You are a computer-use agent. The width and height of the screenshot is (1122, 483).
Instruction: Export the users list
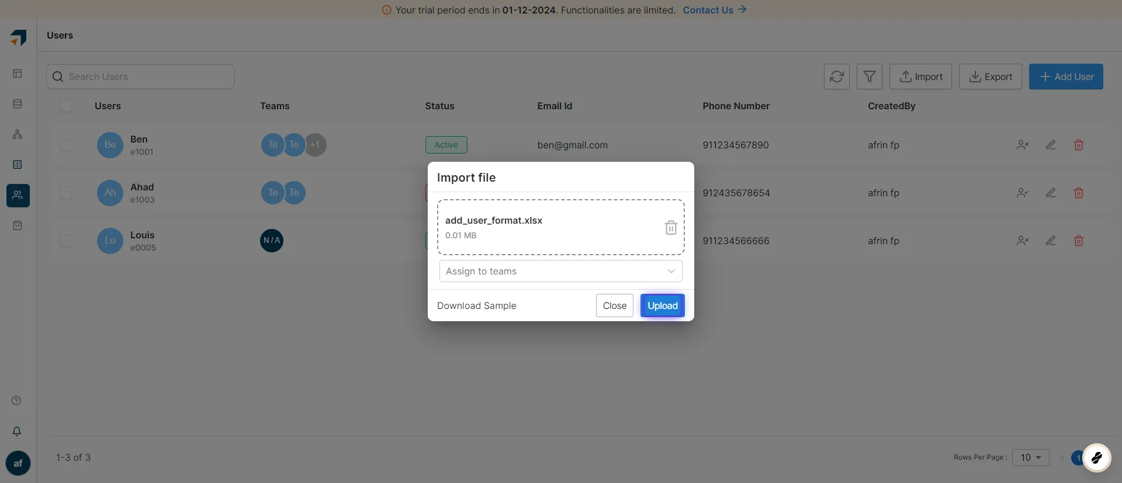[x=990, y=77]
